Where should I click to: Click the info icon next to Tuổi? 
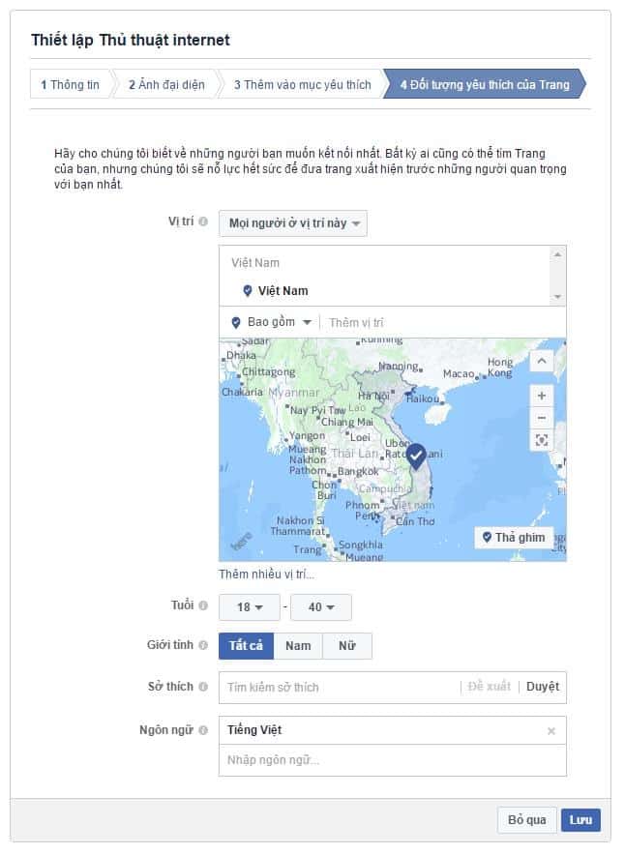(x=203, y=605)
